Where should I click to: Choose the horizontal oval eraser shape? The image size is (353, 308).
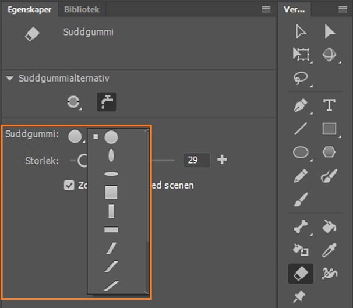[x=111, y=174]
